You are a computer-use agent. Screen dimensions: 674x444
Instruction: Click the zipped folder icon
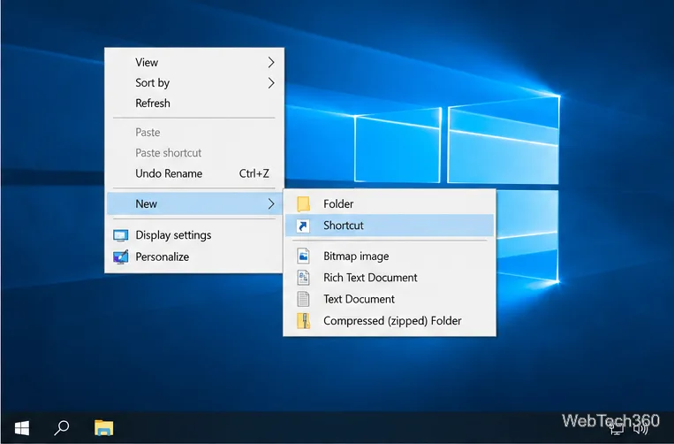click(304, 321)
